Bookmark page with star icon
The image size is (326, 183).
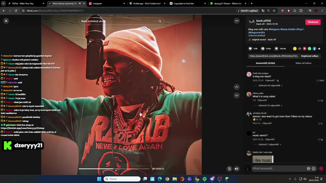(x=274, y=11)
